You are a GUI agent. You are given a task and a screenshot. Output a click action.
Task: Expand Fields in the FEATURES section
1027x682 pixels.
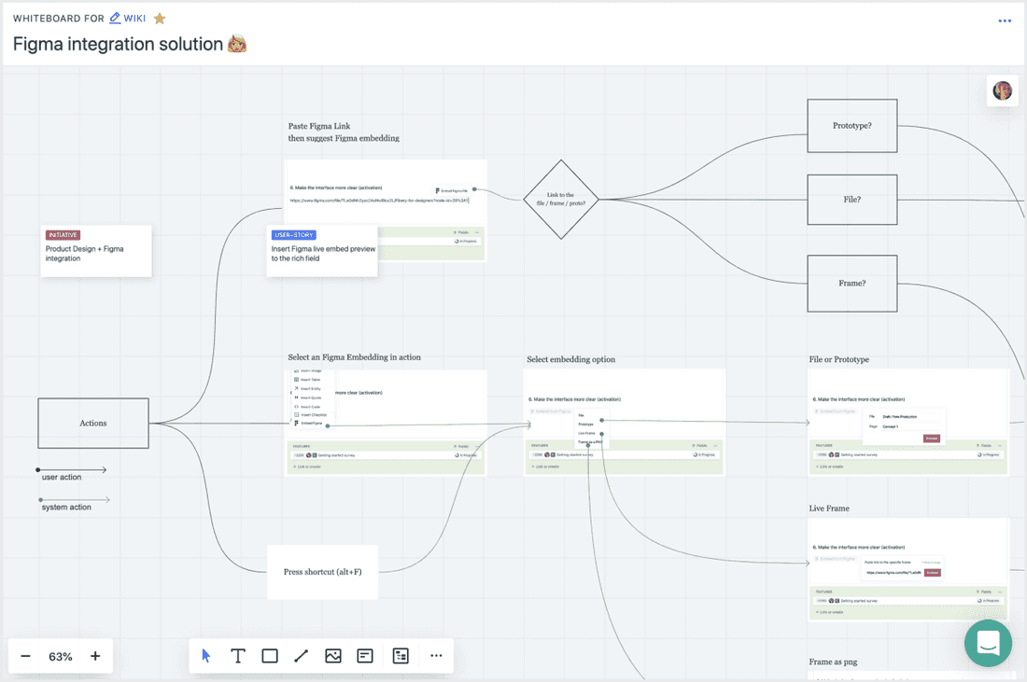click(700, 446)
